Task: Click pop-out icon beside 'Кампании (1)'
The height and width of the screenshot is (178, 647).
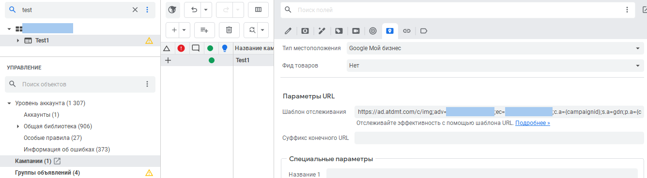Action: (x=57, y=161)
